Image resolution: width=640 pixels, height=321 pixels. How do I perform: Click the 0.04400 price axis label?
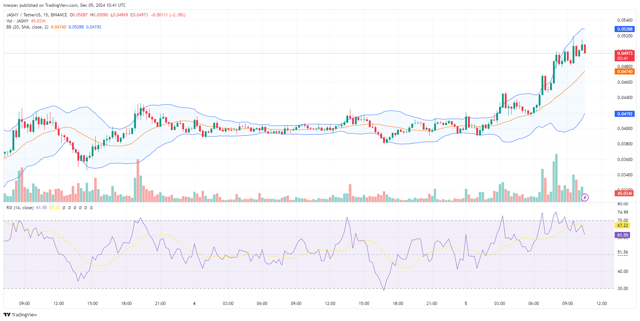pos(625,98)
